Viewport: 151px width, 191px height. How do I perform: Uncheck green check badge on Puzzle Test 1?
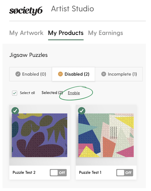82,111
